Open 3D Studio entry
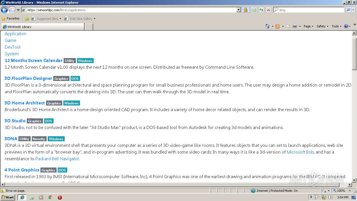Image resolution: width=357 pixels, height=201 pixels. point(15,121)
